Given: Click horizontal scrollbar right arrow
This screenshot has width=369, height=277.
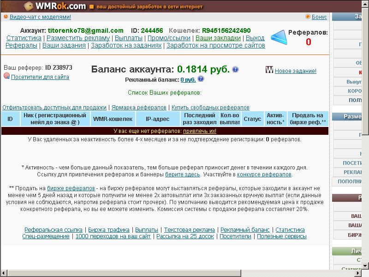Looking at the screenshot, I should (358, 273).
